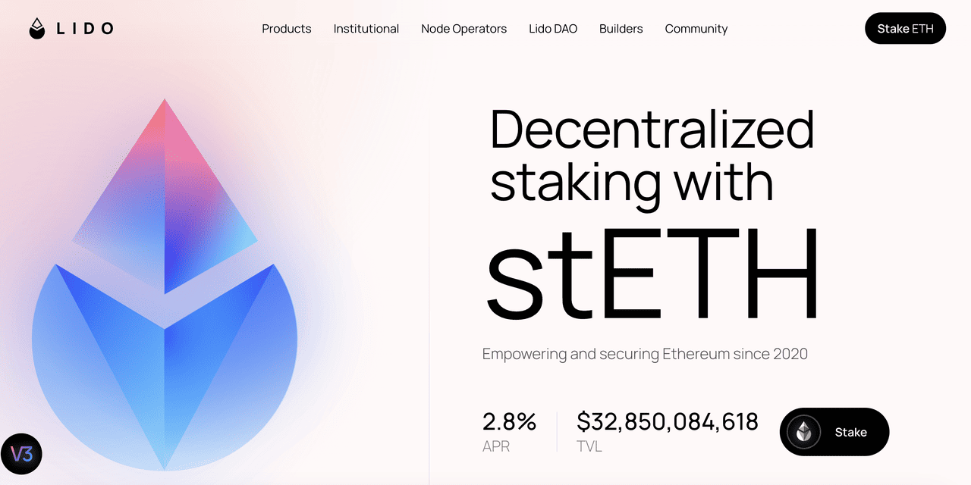Image resolution: width=971 pixels, height=485 pixels.
Task: Expand the Lido DAO menu
Action: (553, 29)
